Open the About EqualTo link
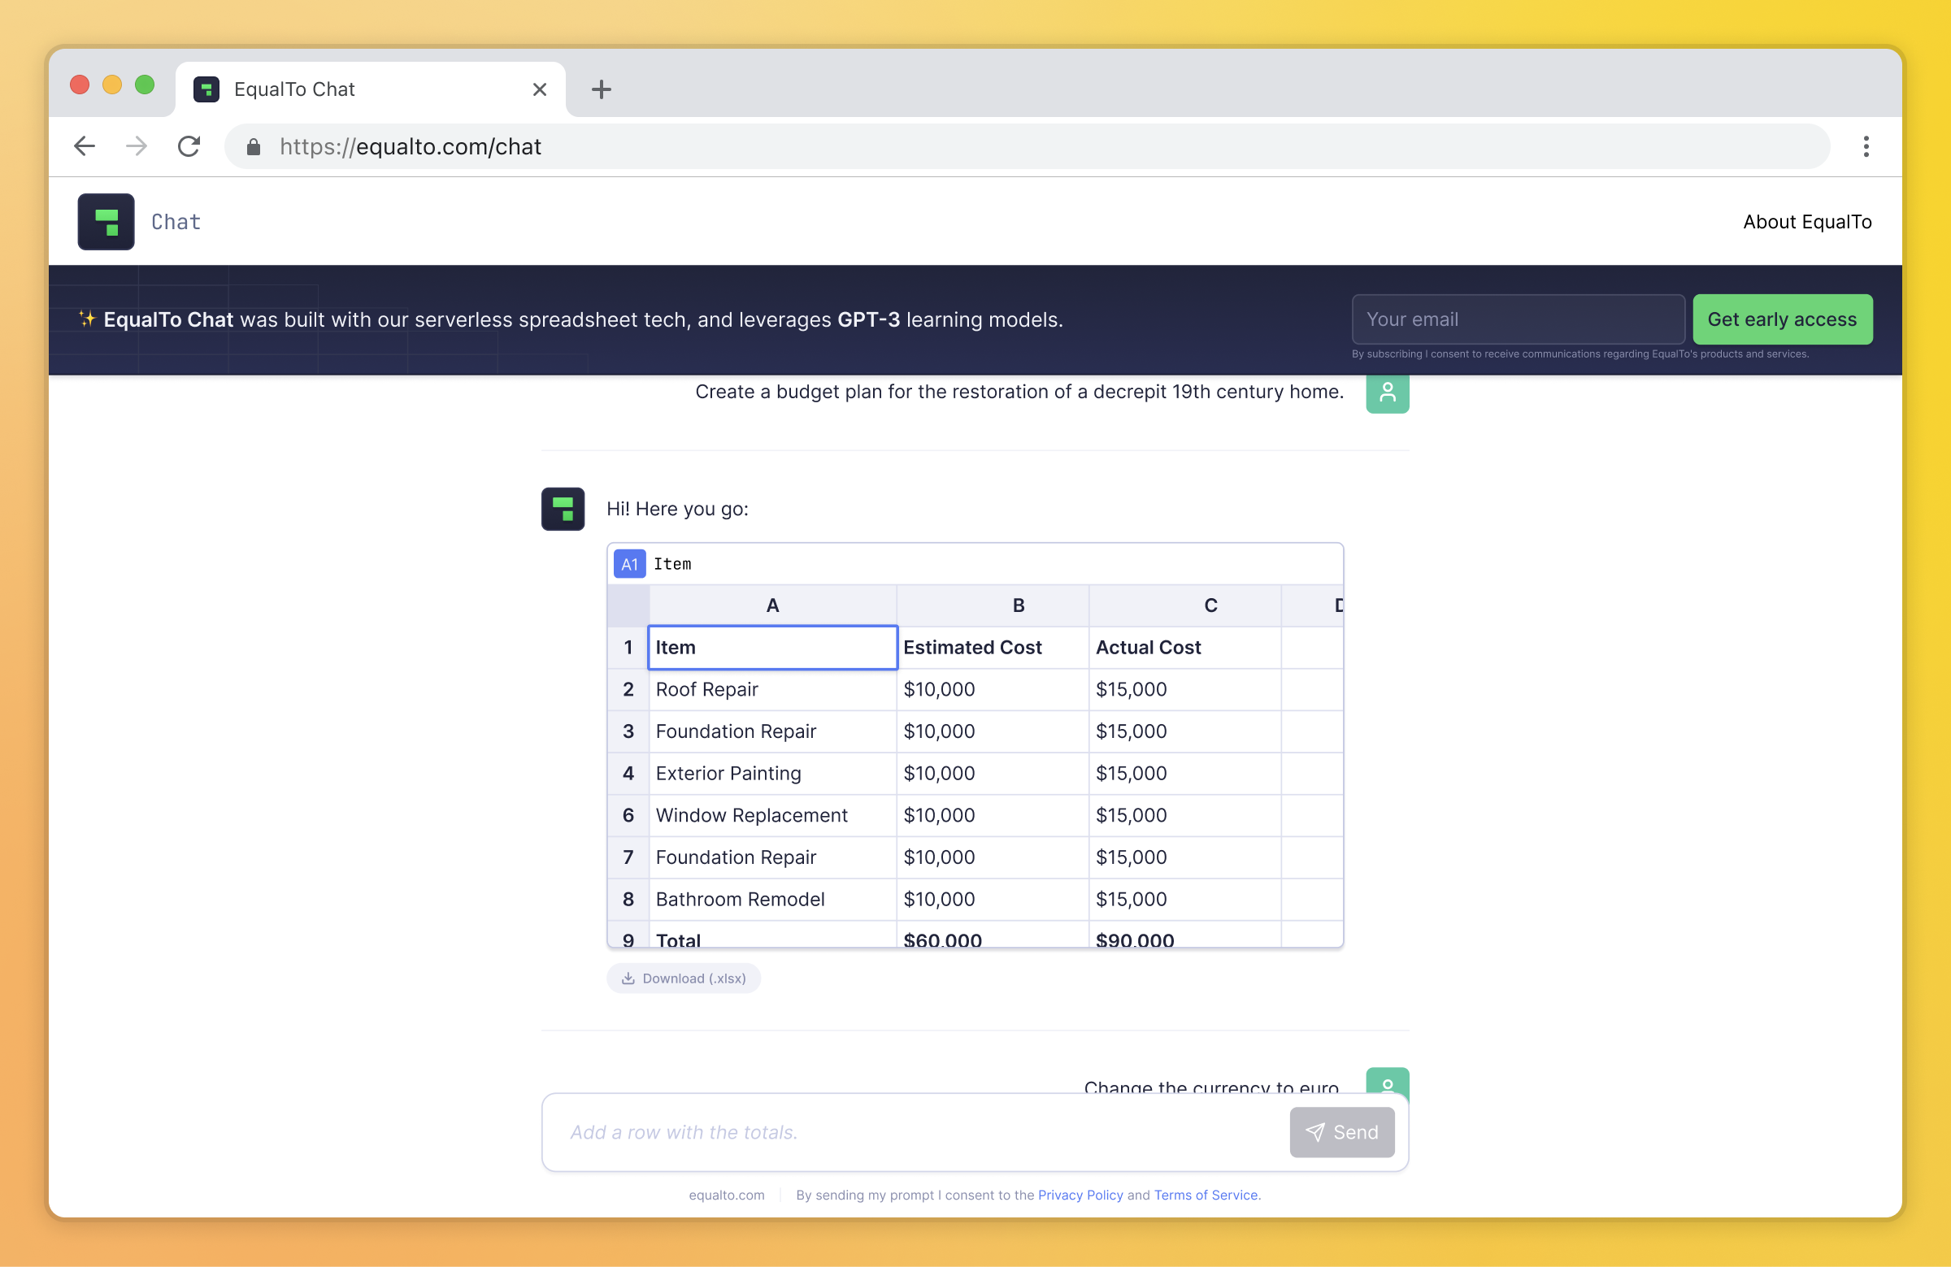This screenshot has width=1951, height=1267. (x=1807, y=222)
